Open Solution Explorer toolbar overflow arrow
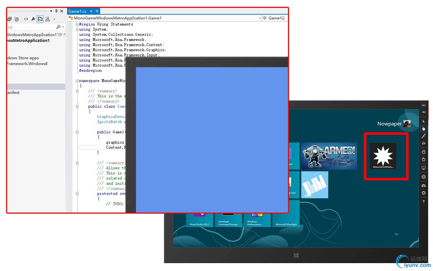Viewport: 433px width, 271px height. (x=54, y=19)
